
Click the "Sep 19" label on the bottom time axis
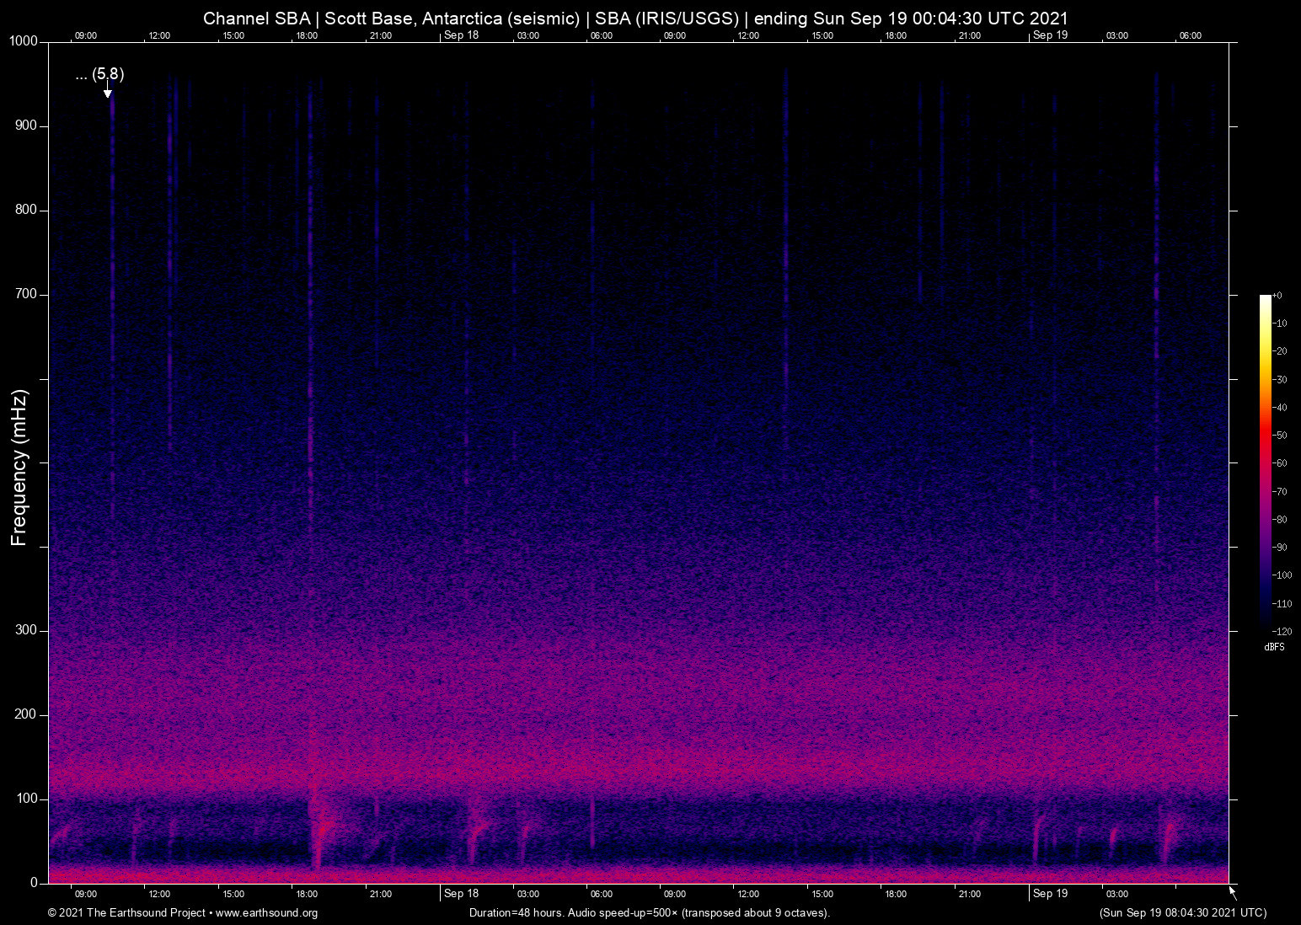click(1051, 893)
